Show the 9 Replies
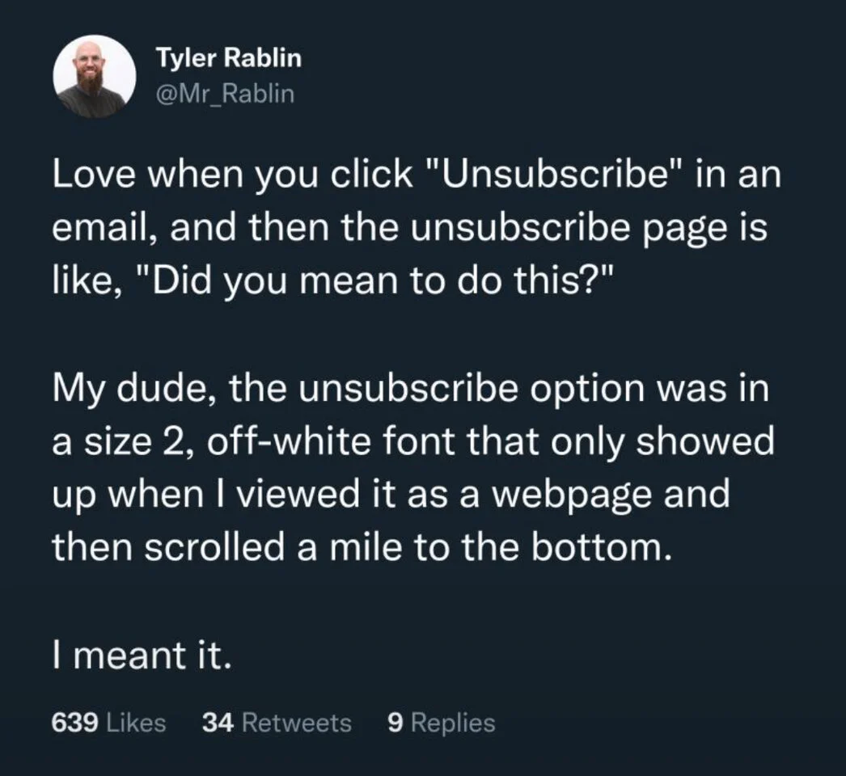 [442, 722]
